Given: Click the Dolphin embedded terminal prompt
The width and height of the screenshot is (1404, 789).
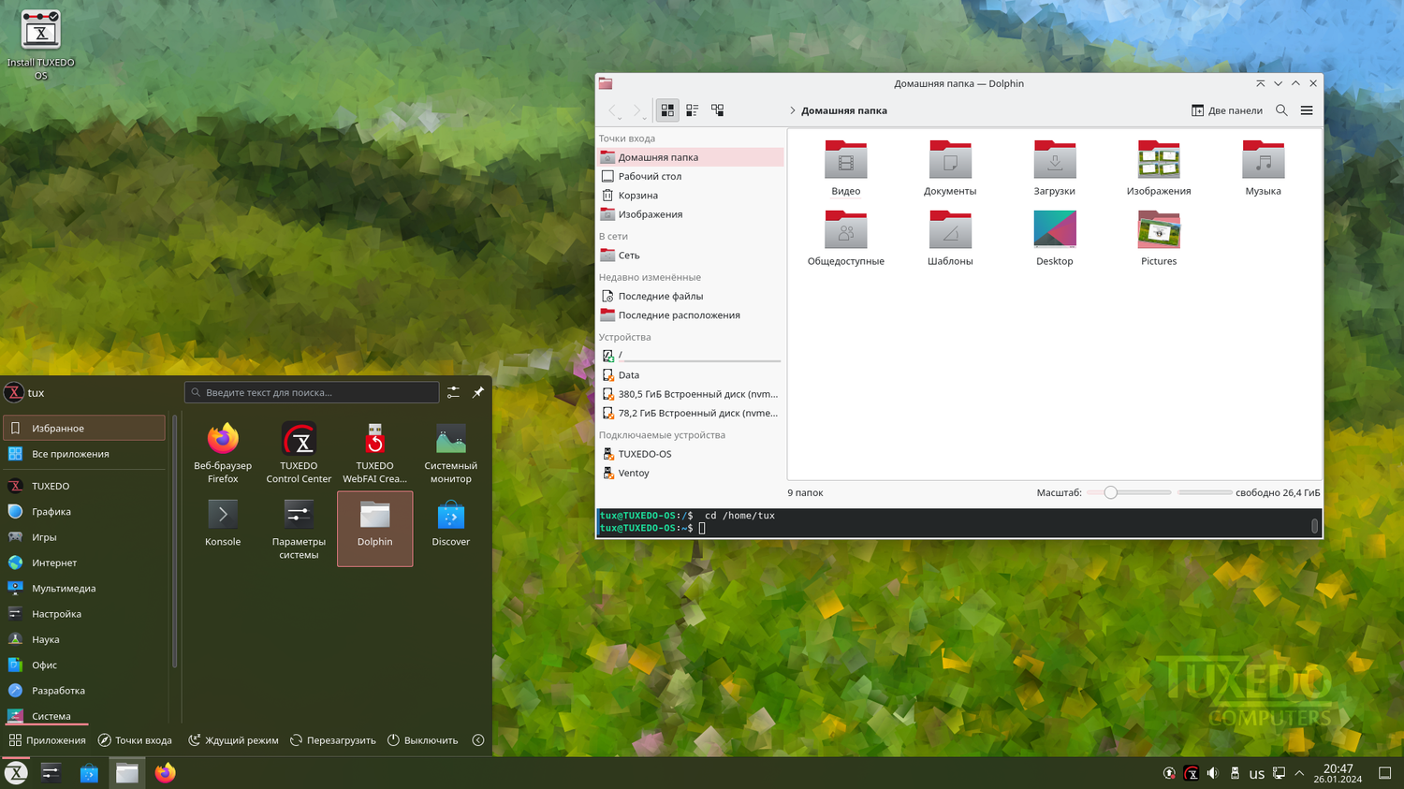Looking at the screenshot, I should (x=702, y=529).
